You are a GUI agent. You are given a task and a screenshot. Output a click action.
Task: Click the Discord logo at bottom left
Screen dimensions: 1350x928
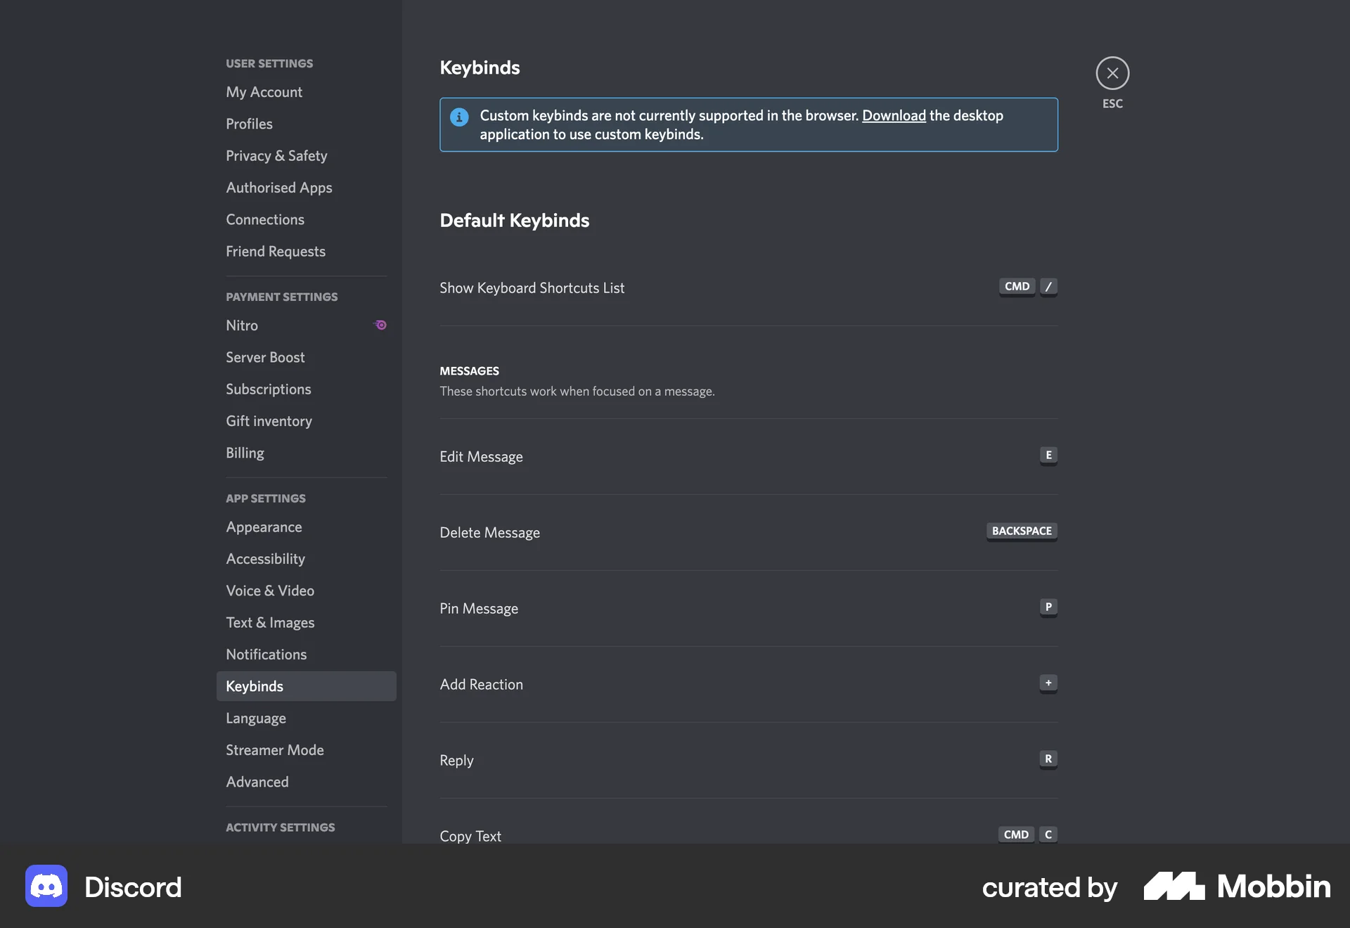[x=45, y=886]
